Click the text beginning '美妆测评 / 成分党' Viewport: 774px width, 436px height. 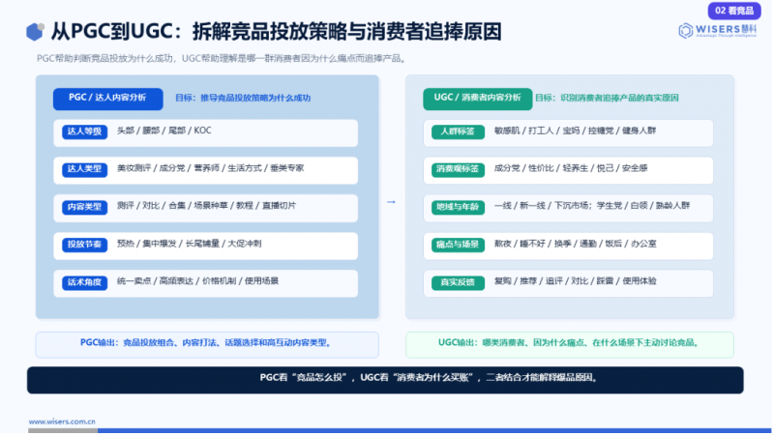pyautogui.click(x=210, y=168)
